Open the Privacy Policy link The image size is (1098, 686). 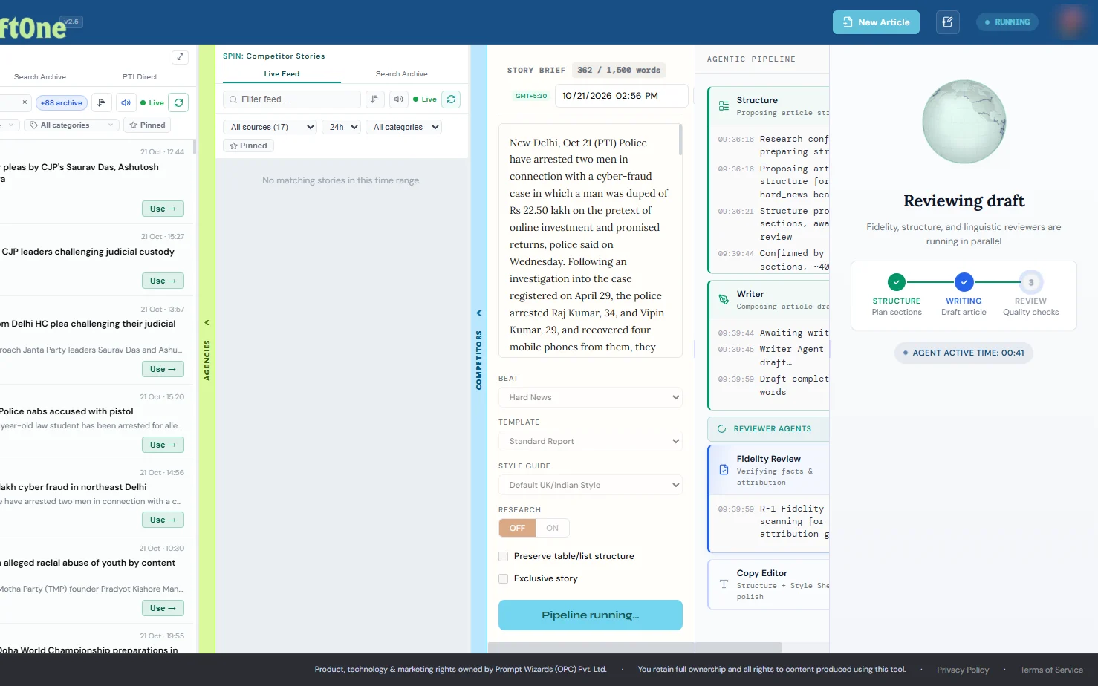(963, 670)
